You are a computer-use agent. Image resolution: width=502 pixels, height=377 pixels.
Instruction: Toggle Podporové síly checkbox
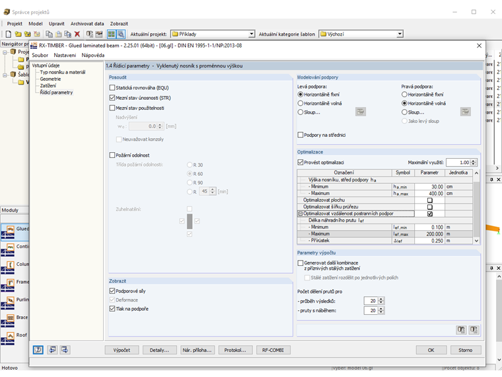112,291
